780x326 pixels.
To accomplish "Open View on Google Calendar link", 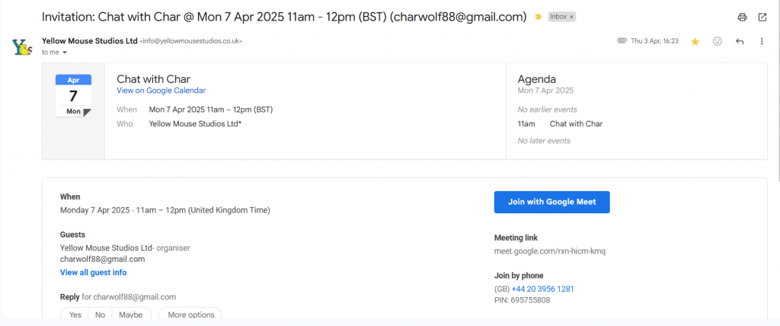I will tap(161, 91).
